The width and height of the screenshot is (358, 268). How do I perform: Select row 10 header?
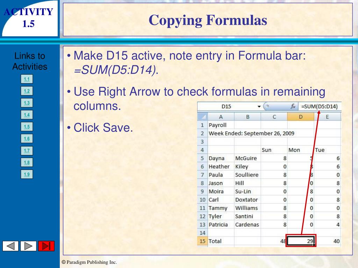202,200
